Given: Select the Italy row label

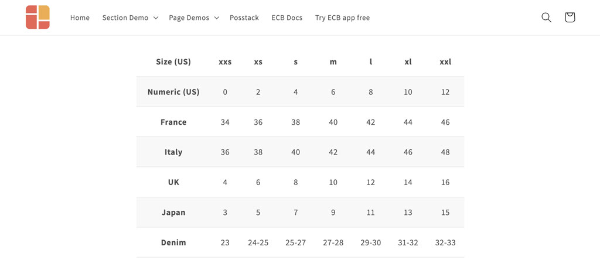Looking at the screenshot, I should (x=173, y=152).
